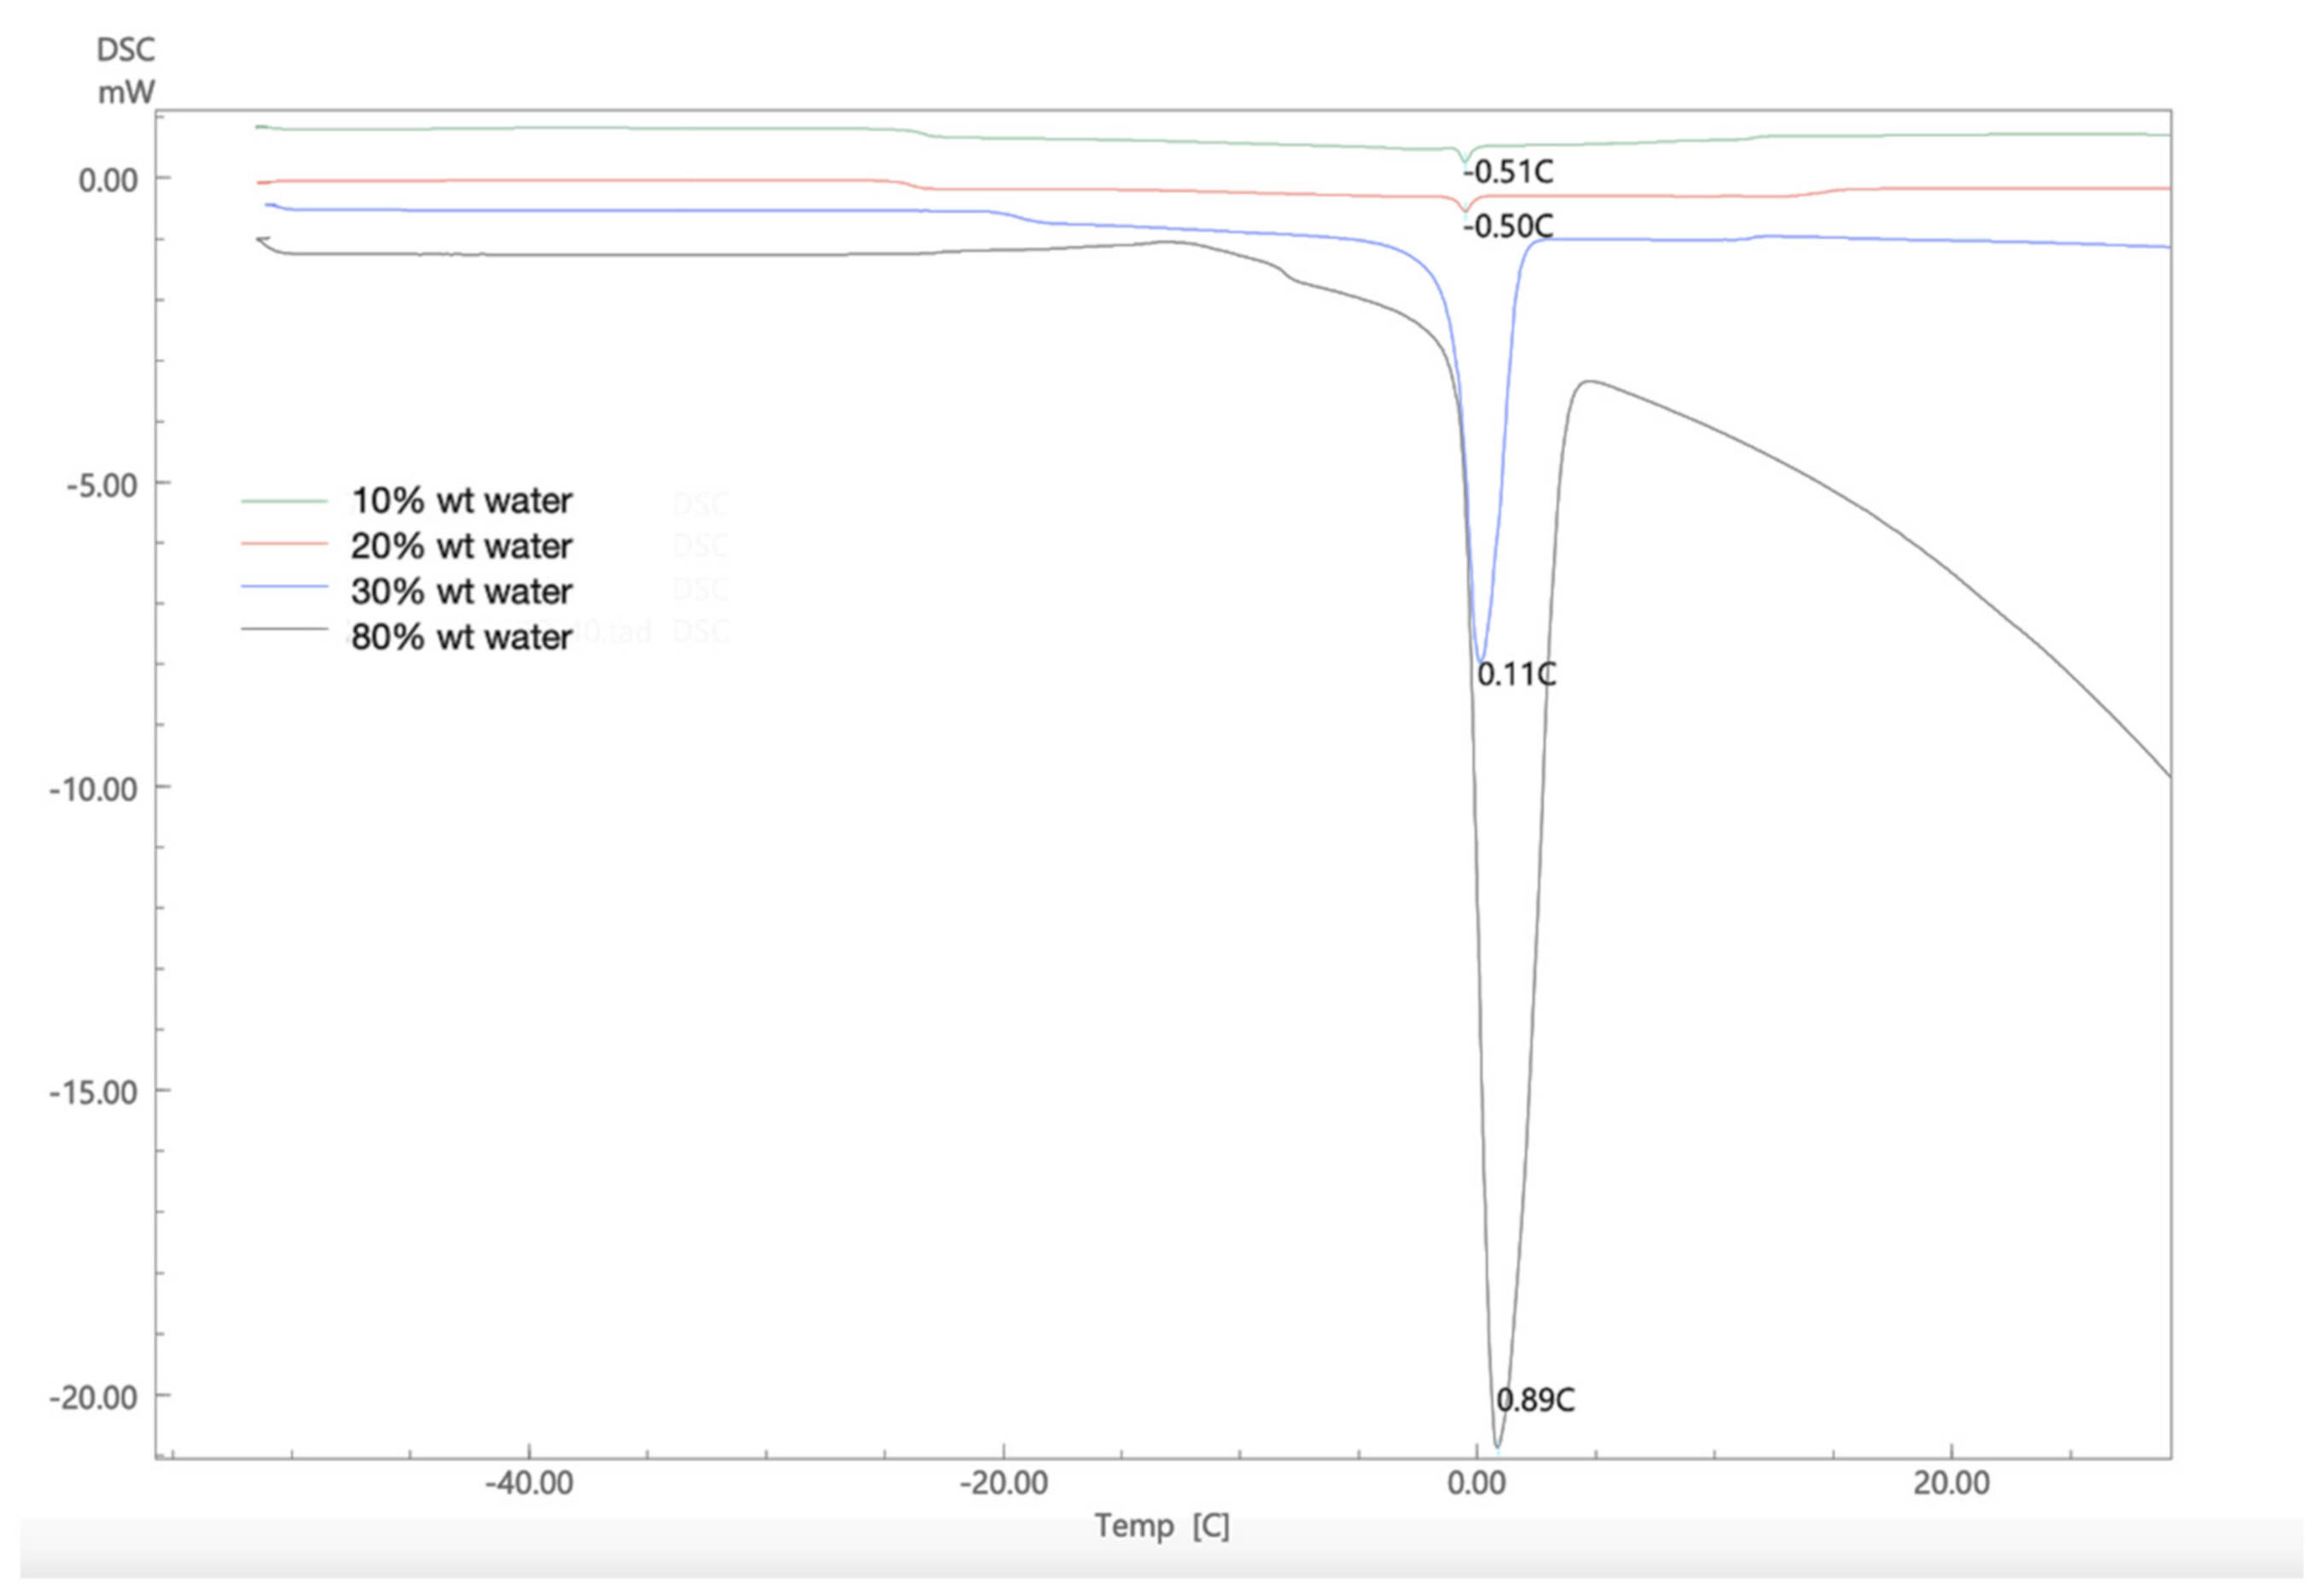Click the red 20% wt water legend line
Screen dimensions: 2324x1595
click(284, 544)
